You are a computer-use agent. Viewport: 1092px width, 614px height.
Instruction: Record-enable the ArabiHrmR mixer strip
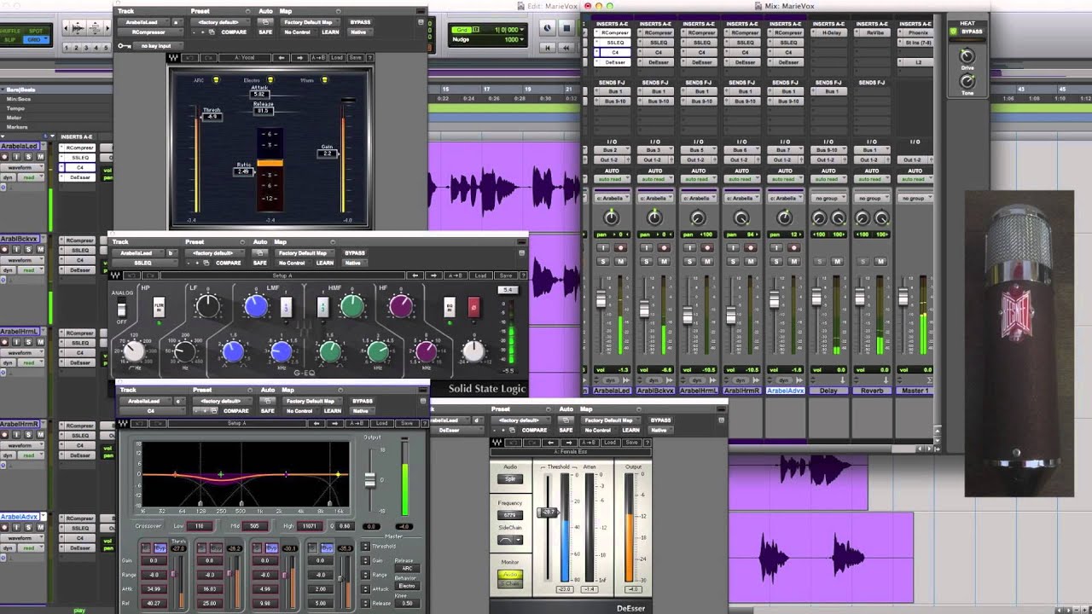coord(751,248)
